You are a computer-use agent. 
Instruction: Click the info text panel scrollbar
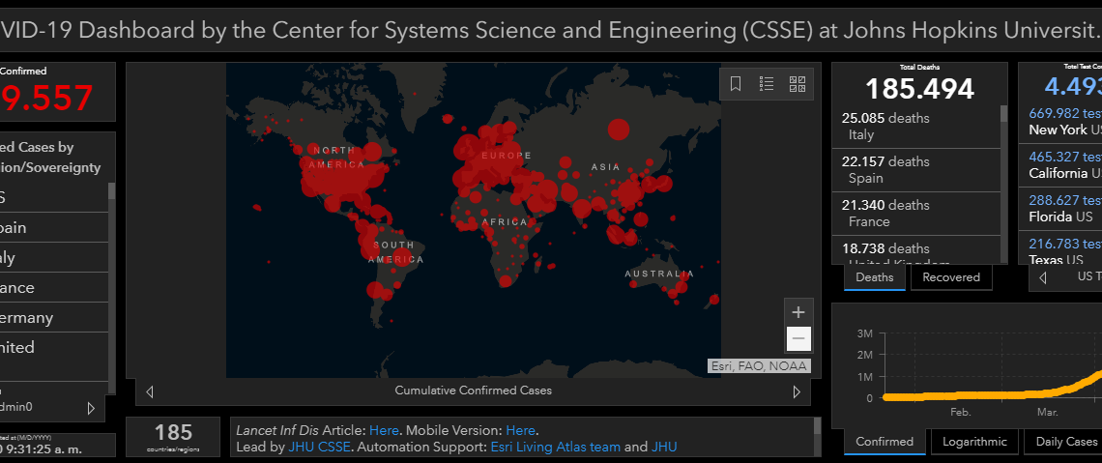click(817, 425)
